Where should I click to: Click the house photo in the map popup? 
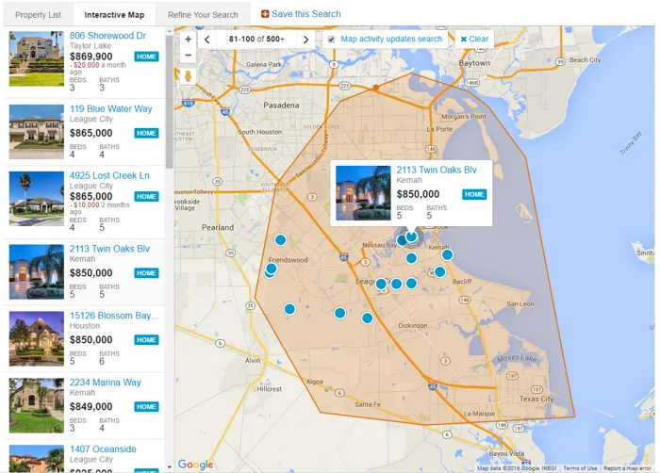[x=363, y=193]
